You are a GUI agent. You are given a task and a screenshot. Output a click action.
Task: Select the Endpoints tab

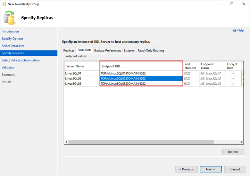[x=84, y=50]
